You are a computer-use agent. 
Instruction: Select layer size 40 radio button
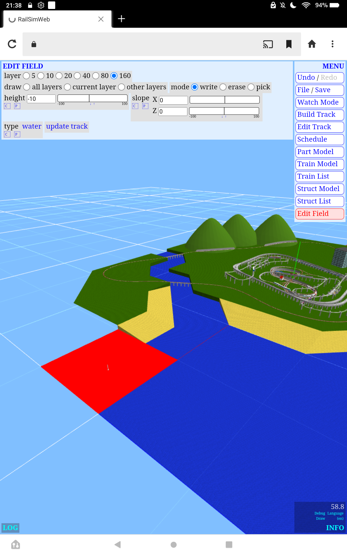[77, 76]
